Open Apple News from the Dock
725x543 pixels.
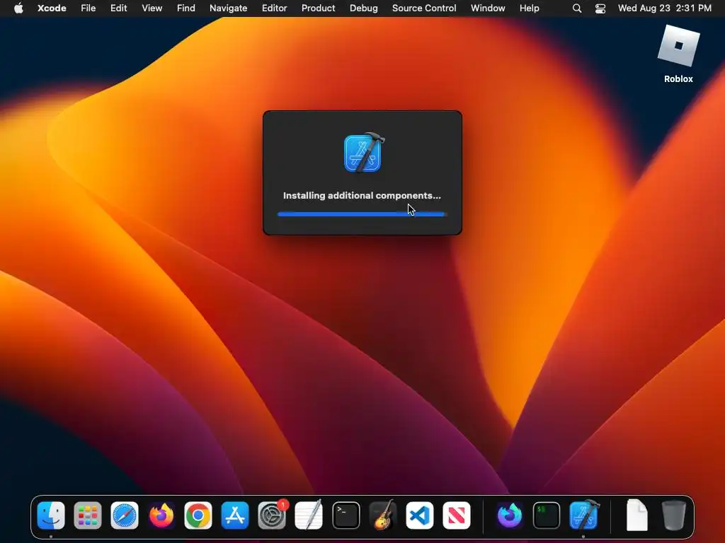pyautogui.click(x=457, y=515)
